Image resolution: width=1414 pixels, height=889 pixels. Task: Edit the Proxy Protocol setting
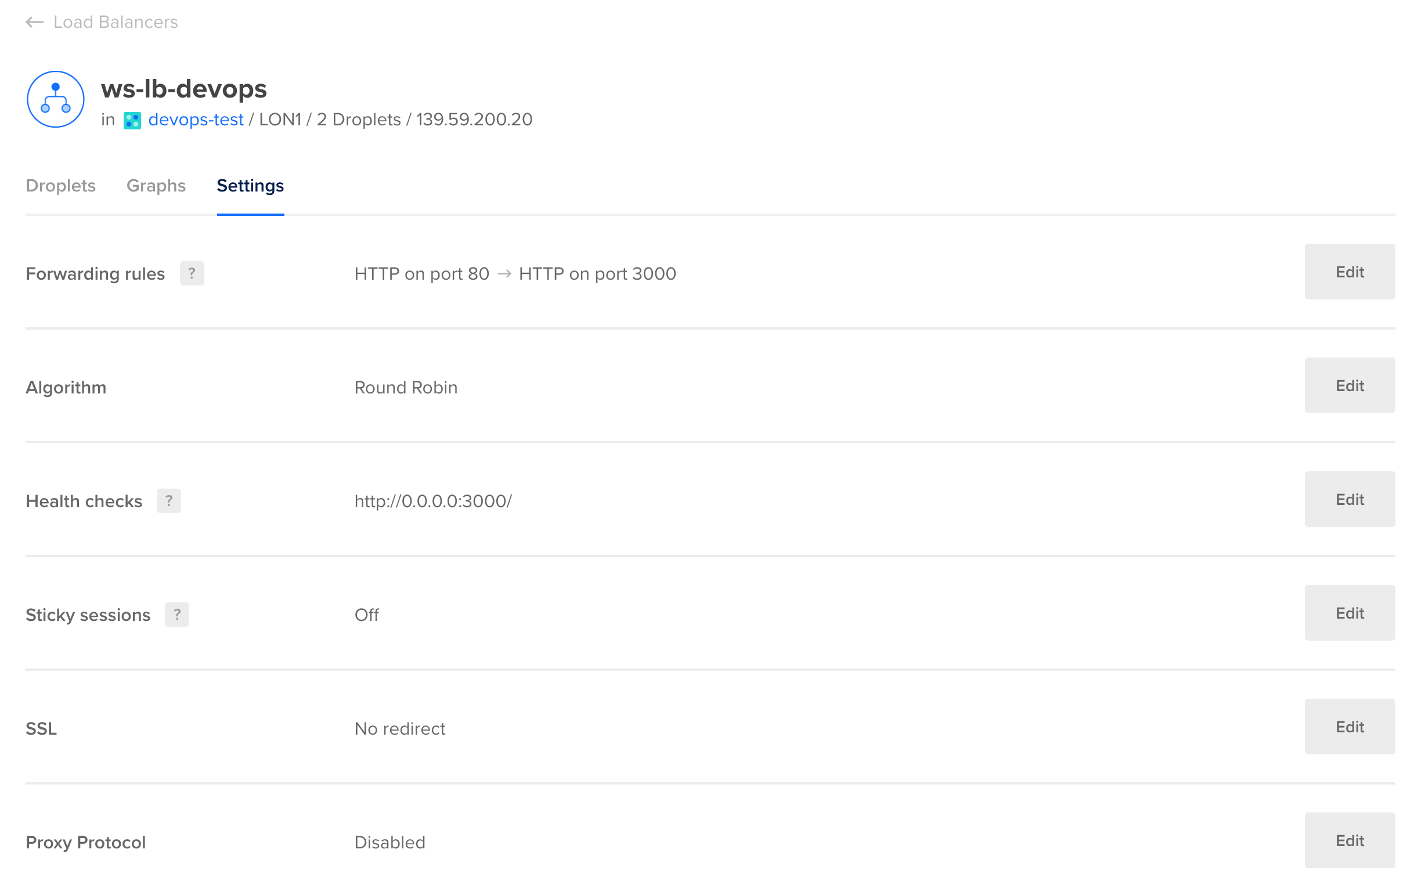tap(1350, 841)
